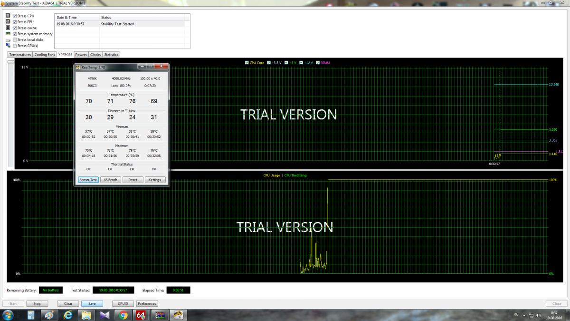Click the volume speaker tray icon
This screenshot has width=570, height=321.
538,315
